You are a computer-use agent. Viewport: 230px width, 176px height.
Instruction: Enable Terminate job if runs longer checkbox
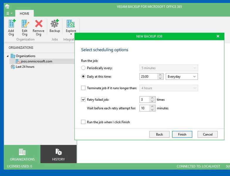[83, 88]
